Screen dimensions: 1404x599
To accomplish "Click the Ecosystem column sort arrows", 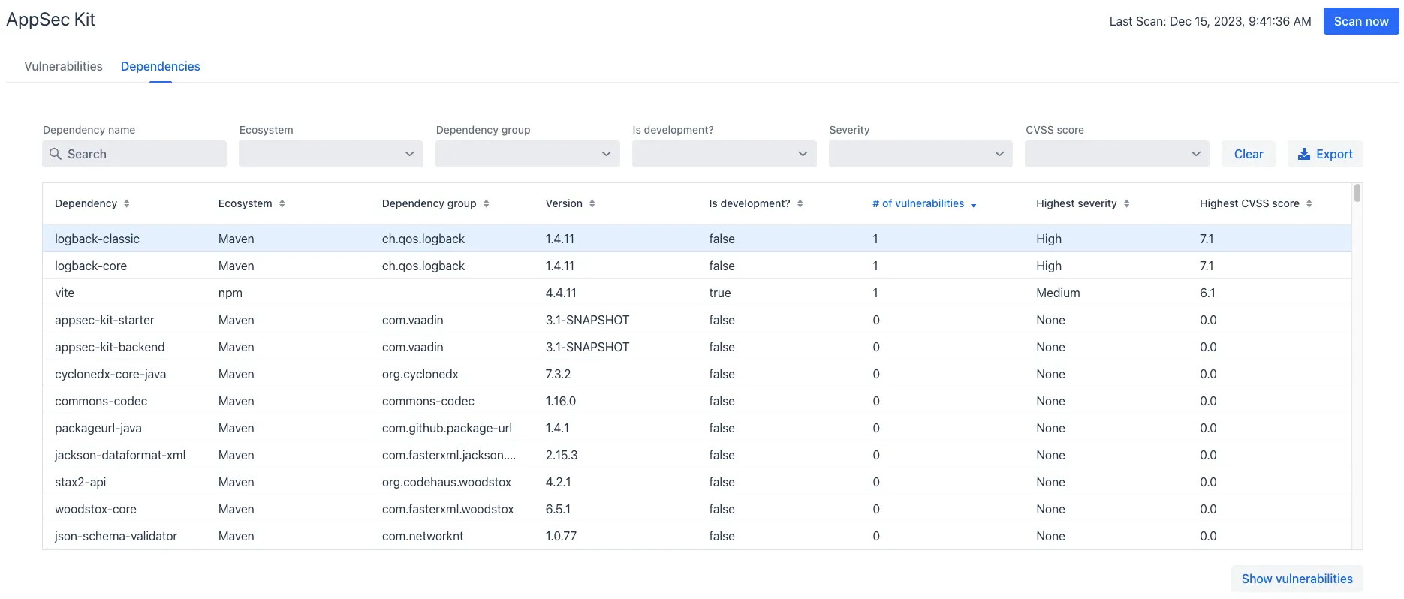I will (282, 203).
